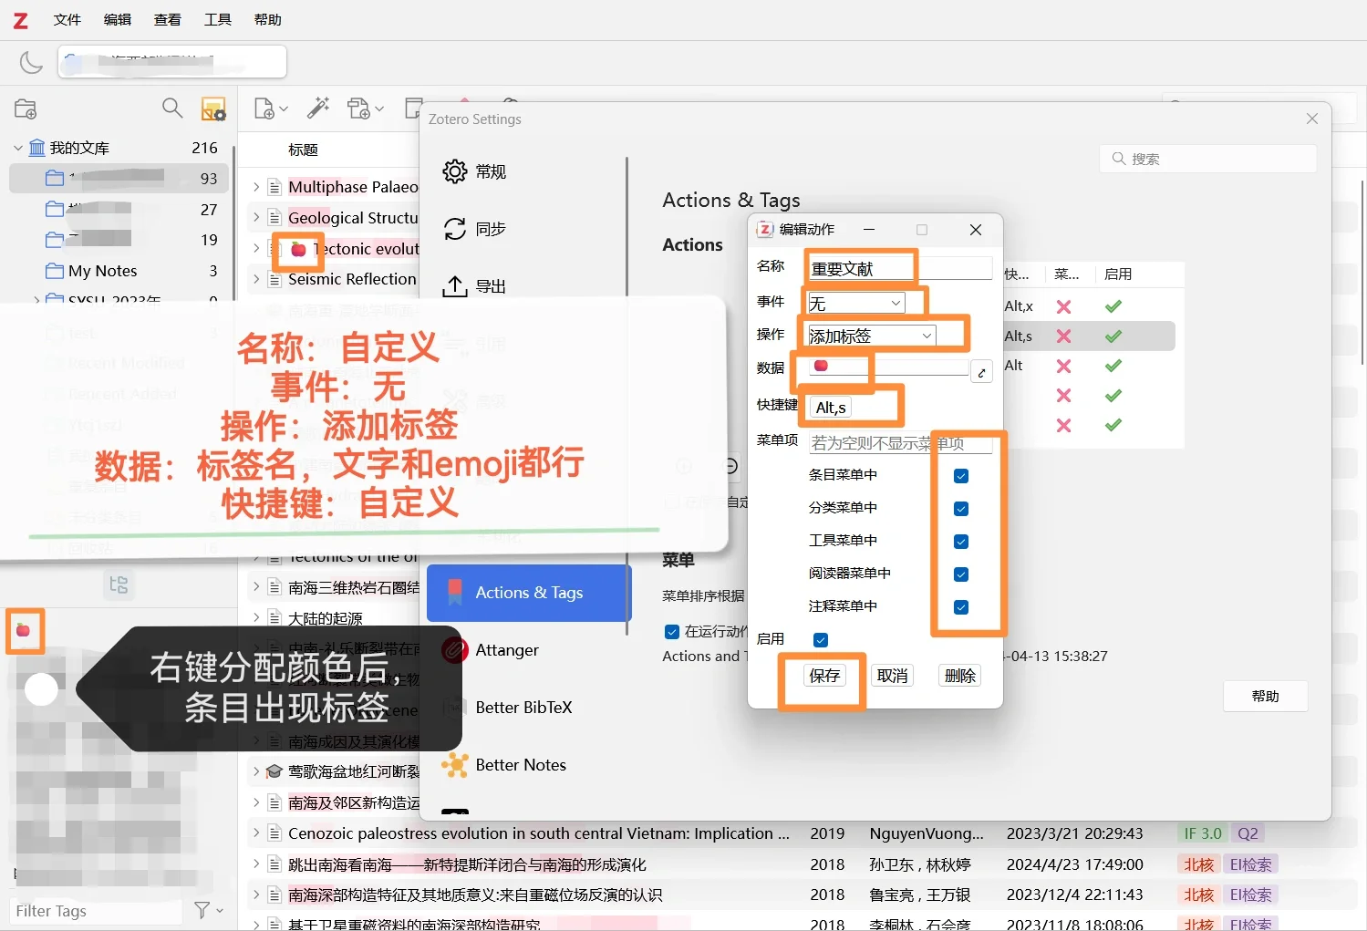Open the 工具 menu

[217, 19]
